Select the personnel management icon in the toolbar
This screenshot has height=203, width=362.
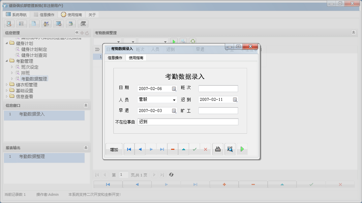pyautogui.click(x=46, y=24)
